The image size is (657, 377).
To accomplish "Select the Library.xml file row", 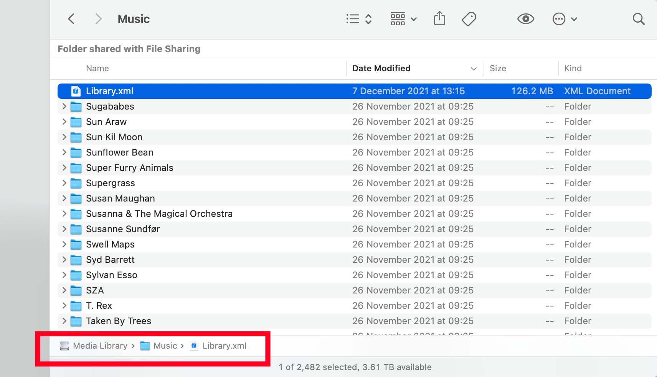I will [x=355, y=91].
